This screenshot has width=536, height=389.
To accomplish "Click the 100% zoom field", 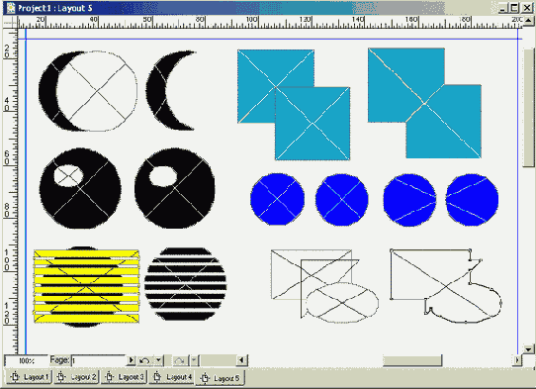I will 26,361.
